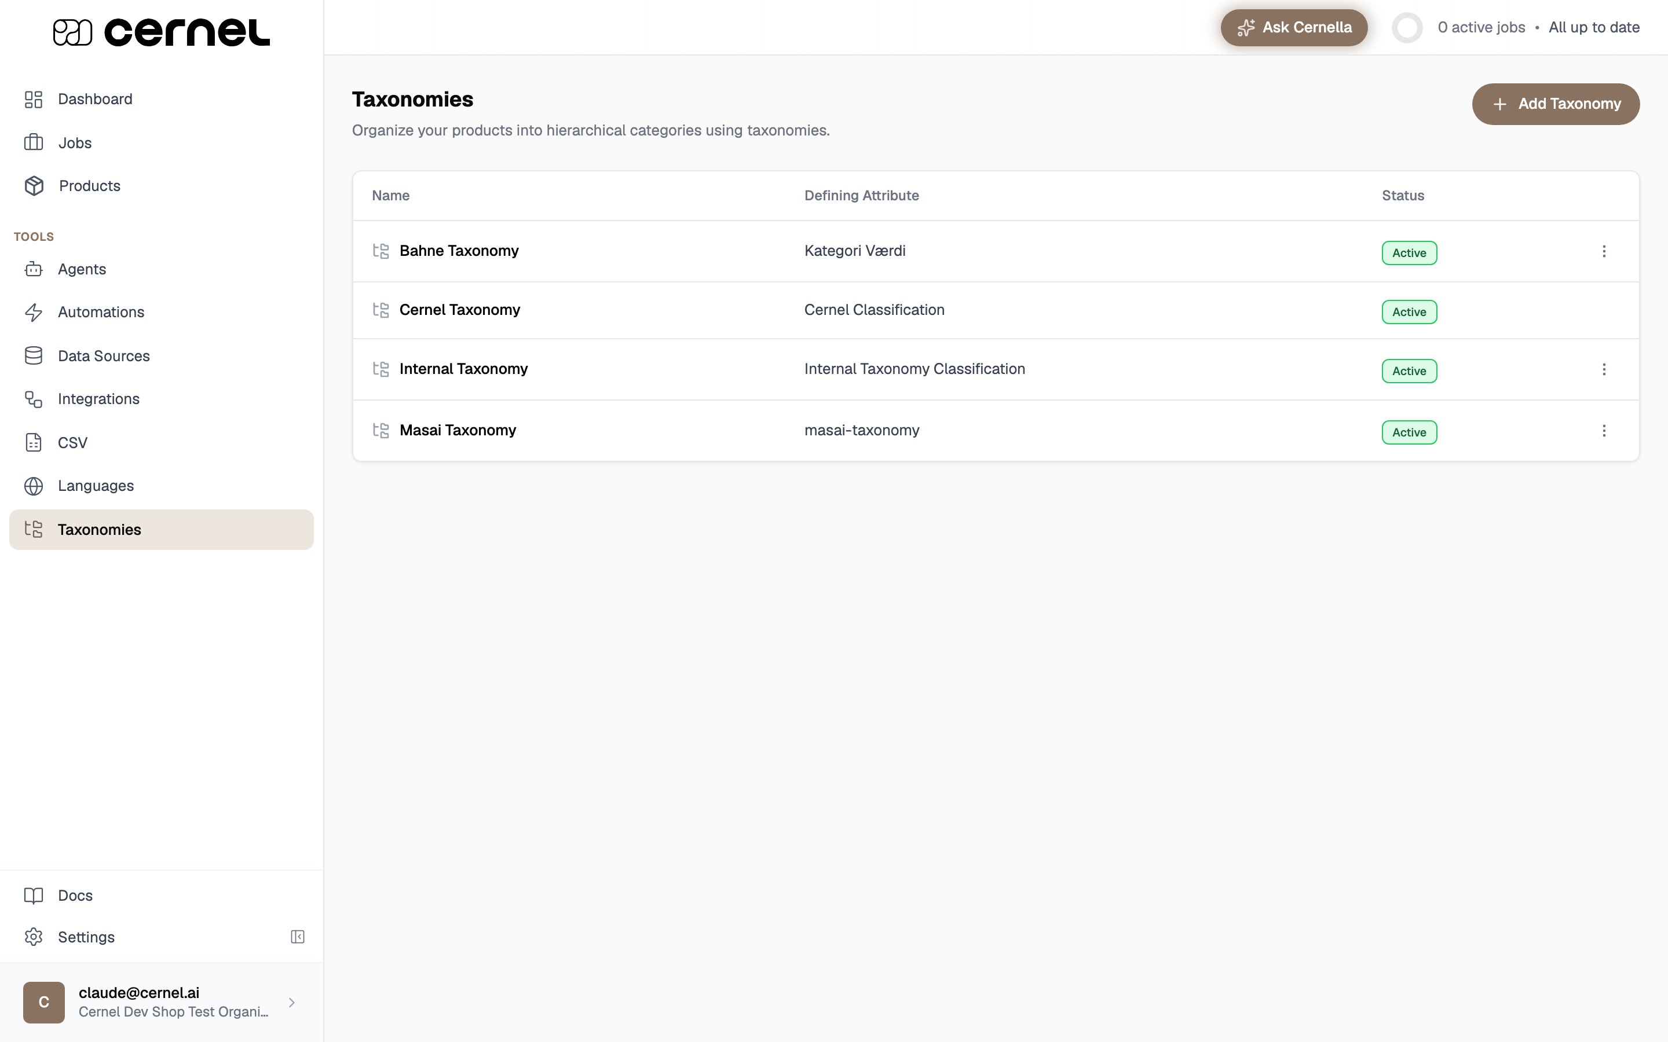The height and width of the screenshot is (1042, 1668).
Task: Click the Languages globe icon
Action: [34, 486]
